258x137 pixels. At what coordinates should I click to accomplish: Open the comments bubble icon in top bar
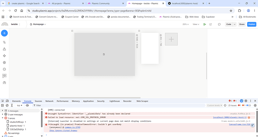click(x=219, y=24)
